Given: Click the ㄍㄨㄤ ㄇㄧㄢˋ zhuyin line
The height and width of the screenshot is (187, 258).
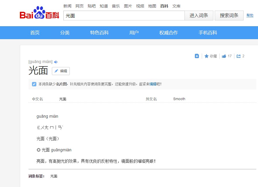Looking at the screenshot, I should tap(50, 127).
